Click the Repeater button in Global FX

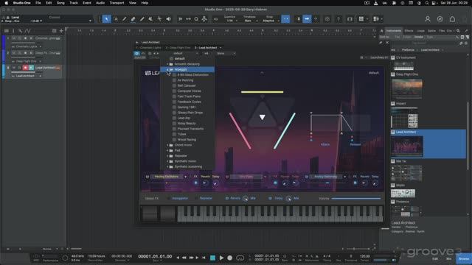[206, 198]
